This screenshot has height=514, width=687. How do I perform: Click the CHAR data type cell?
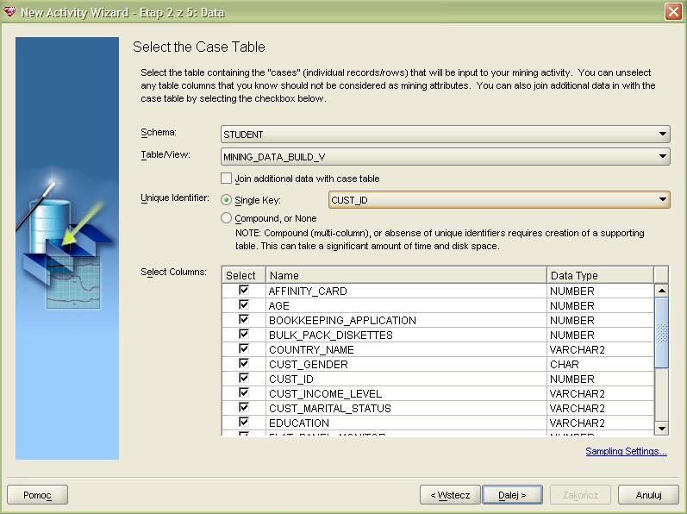pos(600,364)
